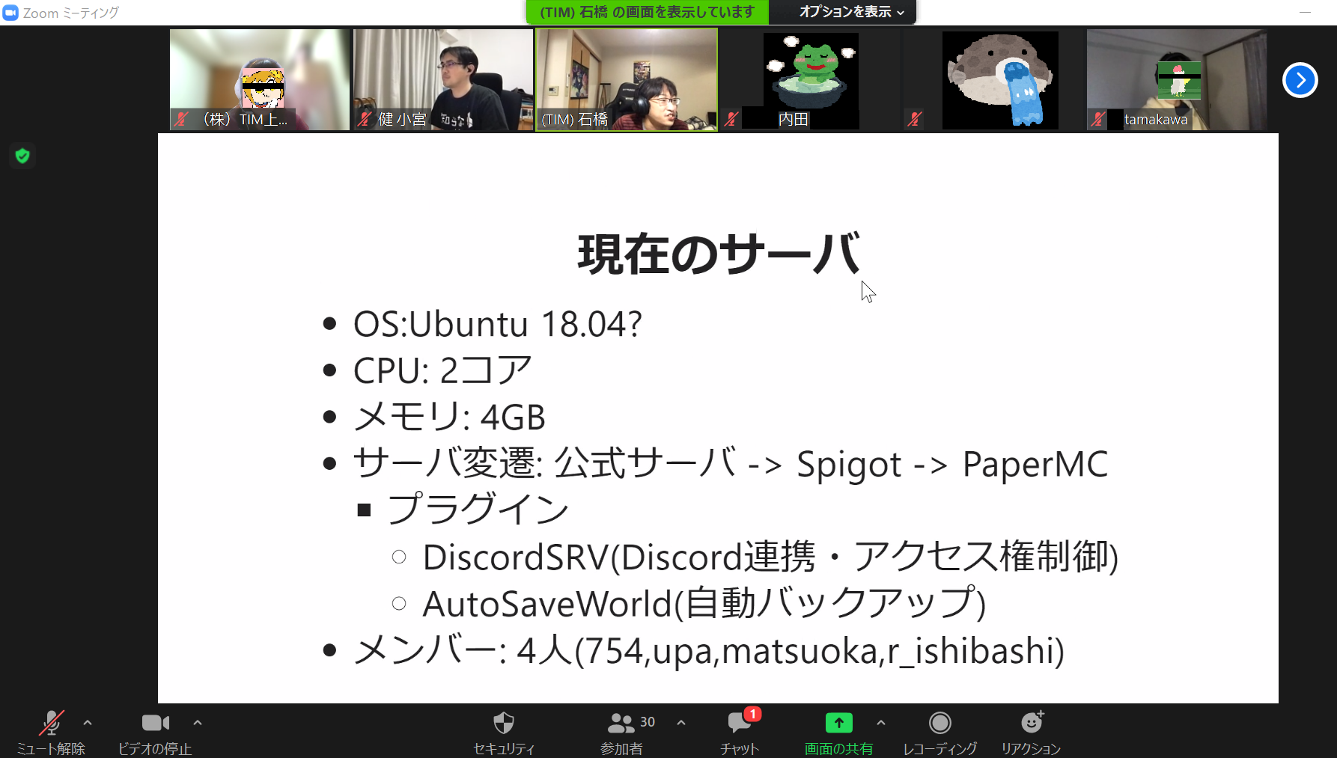Click the green sharing status banner

(x=647, y=12)
